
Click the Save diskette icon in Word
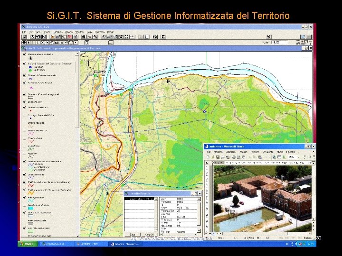218,157
